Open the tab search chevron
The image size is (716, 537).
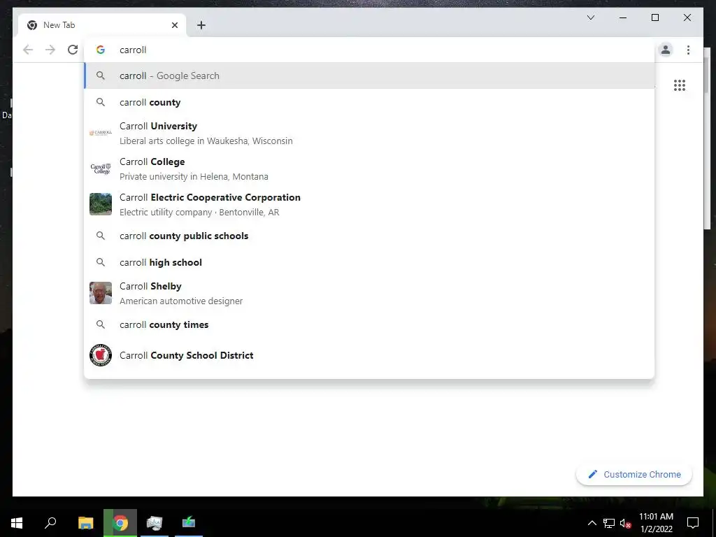pyautogui.click(x=590, y=17)
